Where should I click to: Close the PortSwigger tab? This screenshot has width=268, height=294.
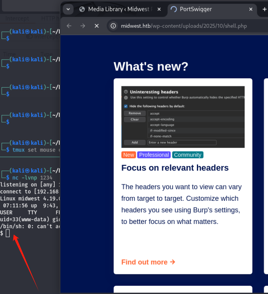coord(251,9)
